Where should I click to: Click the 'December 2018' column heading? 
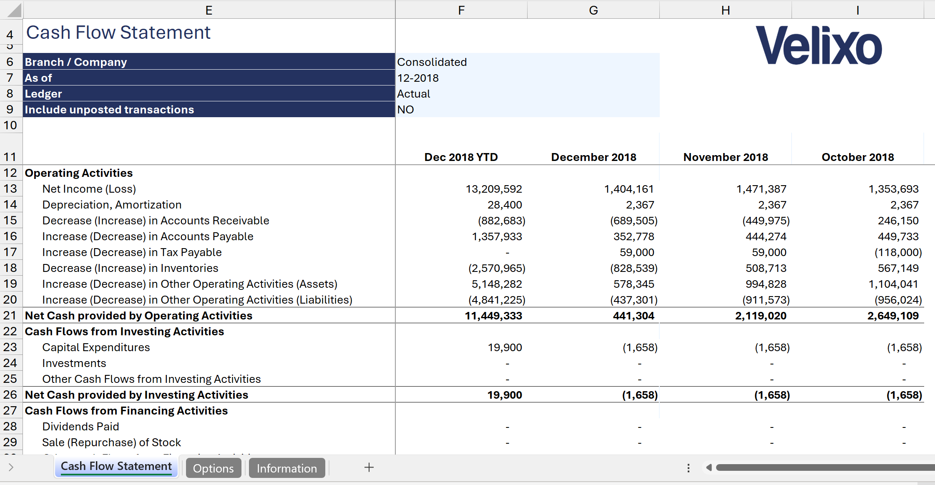point(593,157)
